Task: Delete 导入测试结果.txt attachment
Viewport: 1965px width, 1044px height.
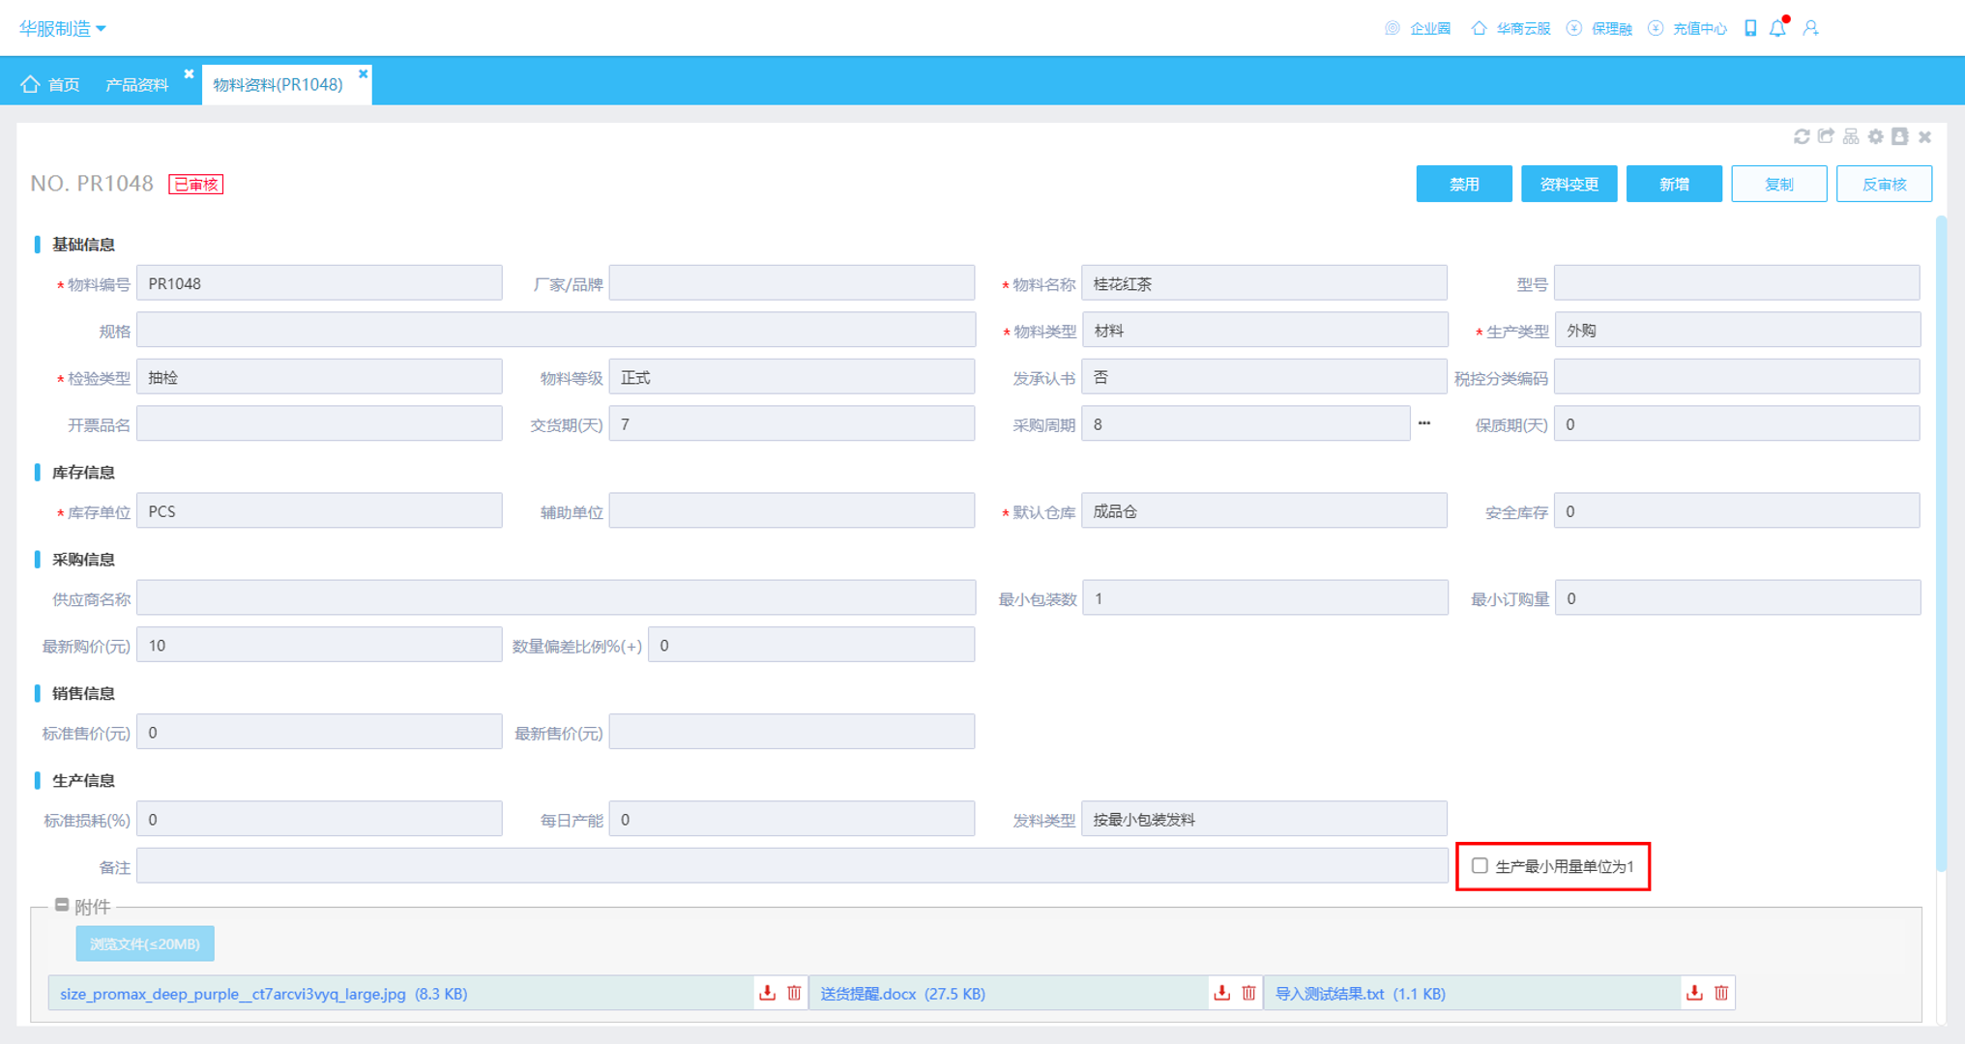Action: pos(1721,993)
